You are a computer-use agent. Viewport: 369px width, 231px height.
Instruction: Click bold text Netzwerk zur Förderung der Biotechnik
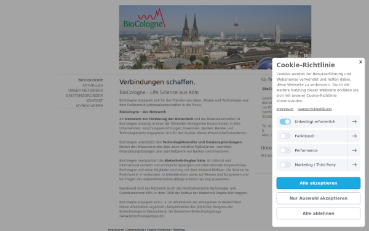pyautogui.click(x=159, y=119)
